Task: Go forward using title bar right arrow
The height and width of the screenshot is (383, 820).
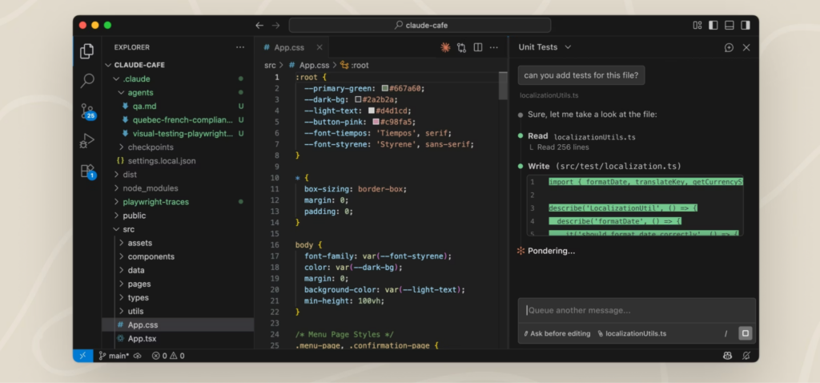Action: (275, 25)
